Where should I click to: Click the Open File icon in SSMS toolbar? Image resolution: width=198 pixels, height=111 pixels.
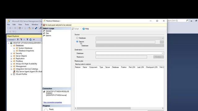coord(30,28)
